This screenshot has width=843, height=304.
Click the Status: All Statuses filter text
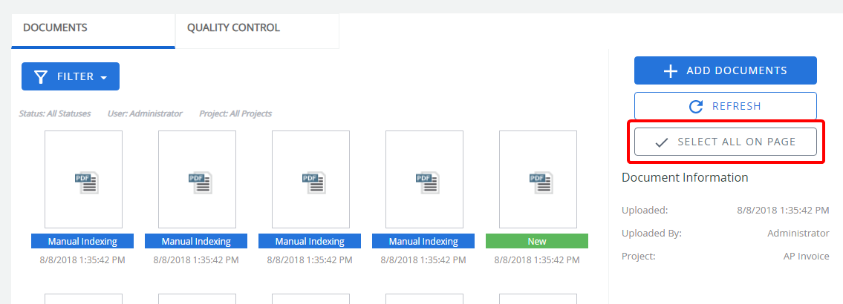[55, 114]
